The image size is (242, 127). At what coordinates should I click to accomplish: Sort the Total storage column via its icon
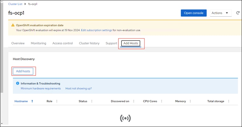228,101
